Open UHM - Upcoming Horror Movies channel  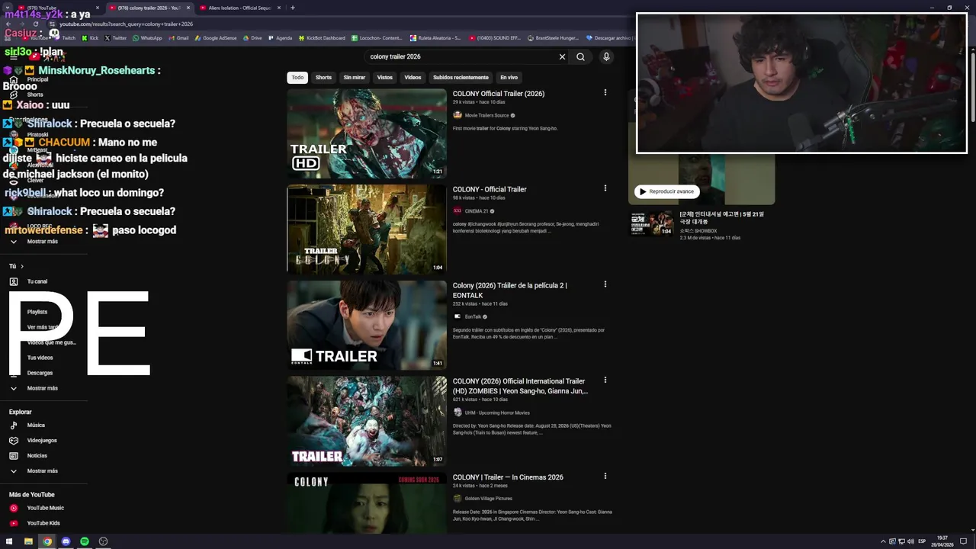497,413
